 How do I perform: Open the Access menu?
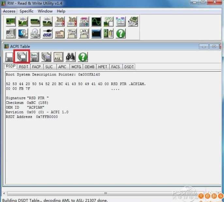pyautogui.click(x=9, y=11)
